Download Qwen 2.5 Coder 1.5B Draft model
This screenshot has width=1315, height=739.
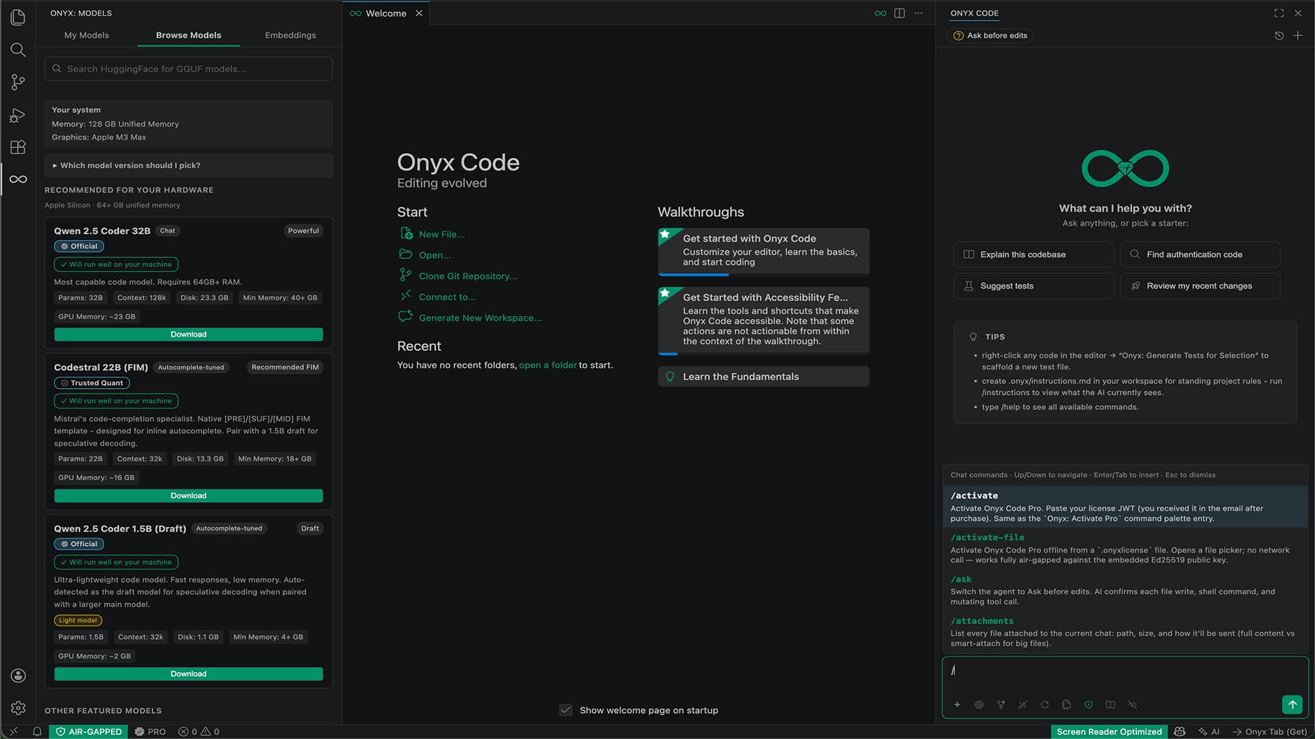click(x=188, y=674)
